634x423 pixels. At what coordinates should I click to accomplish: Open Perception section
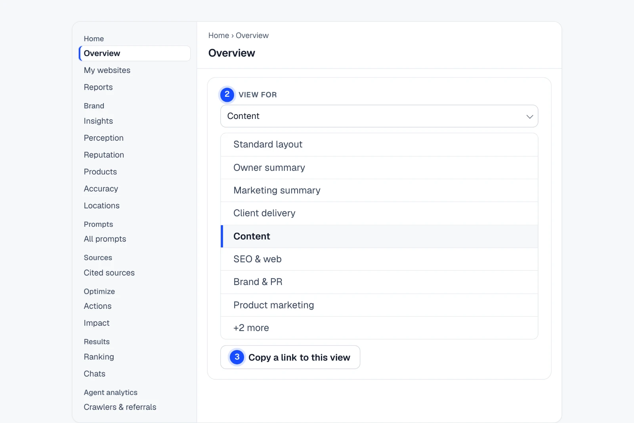tap(104, 138)
